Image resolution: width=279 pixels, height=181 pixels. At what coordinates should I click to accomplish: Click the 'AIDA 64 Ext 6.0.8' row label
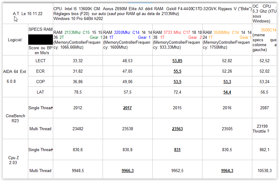[15, 76]
